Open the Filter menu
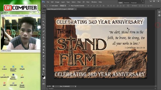This screenshot has height=90, width=161. [79, 2]
